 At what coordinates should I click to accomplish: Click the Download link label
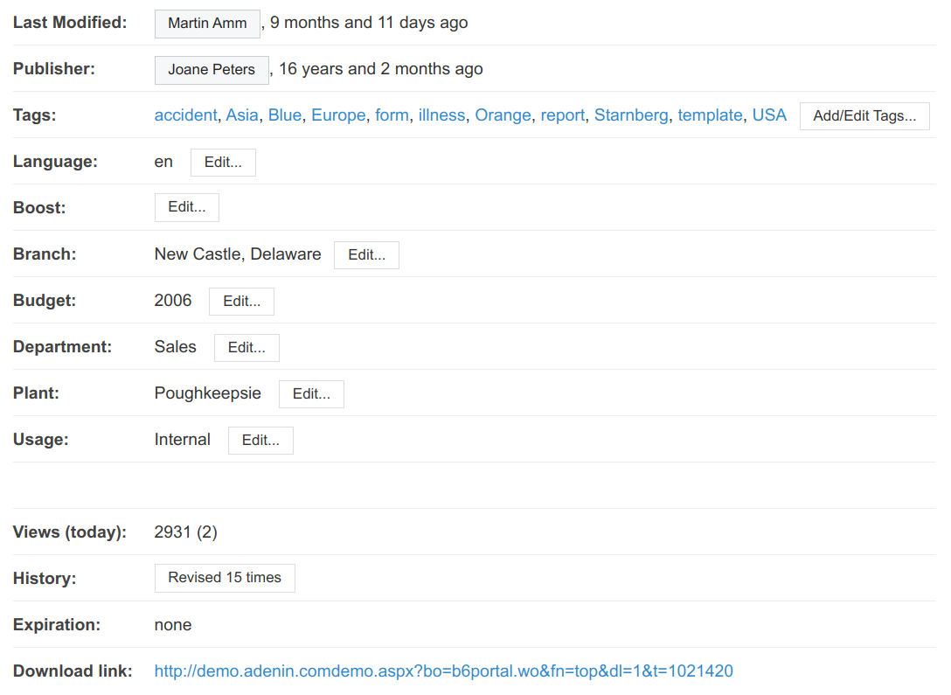[x=73, y=671]
